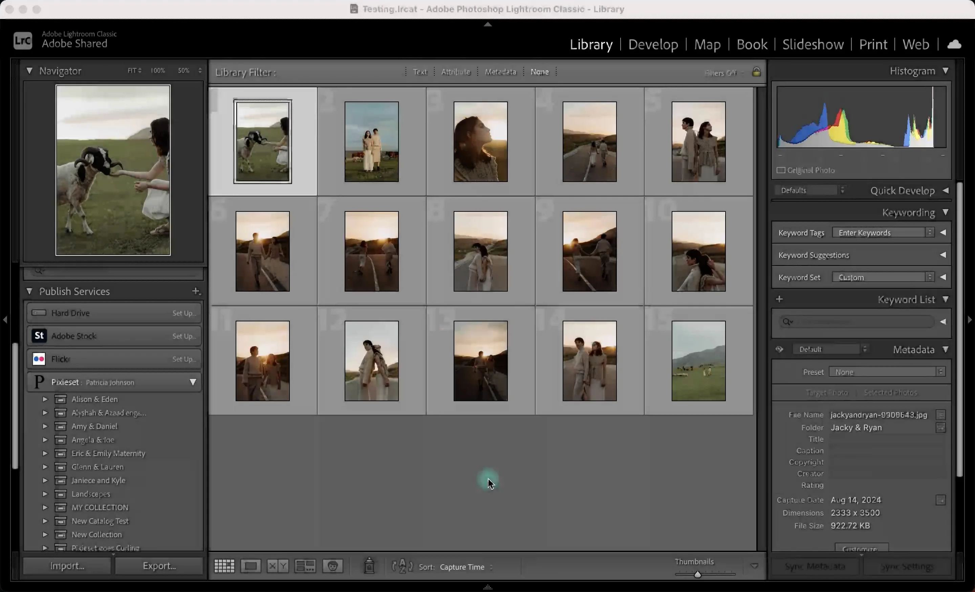Switch to Grid view icon

pos(224,566)
